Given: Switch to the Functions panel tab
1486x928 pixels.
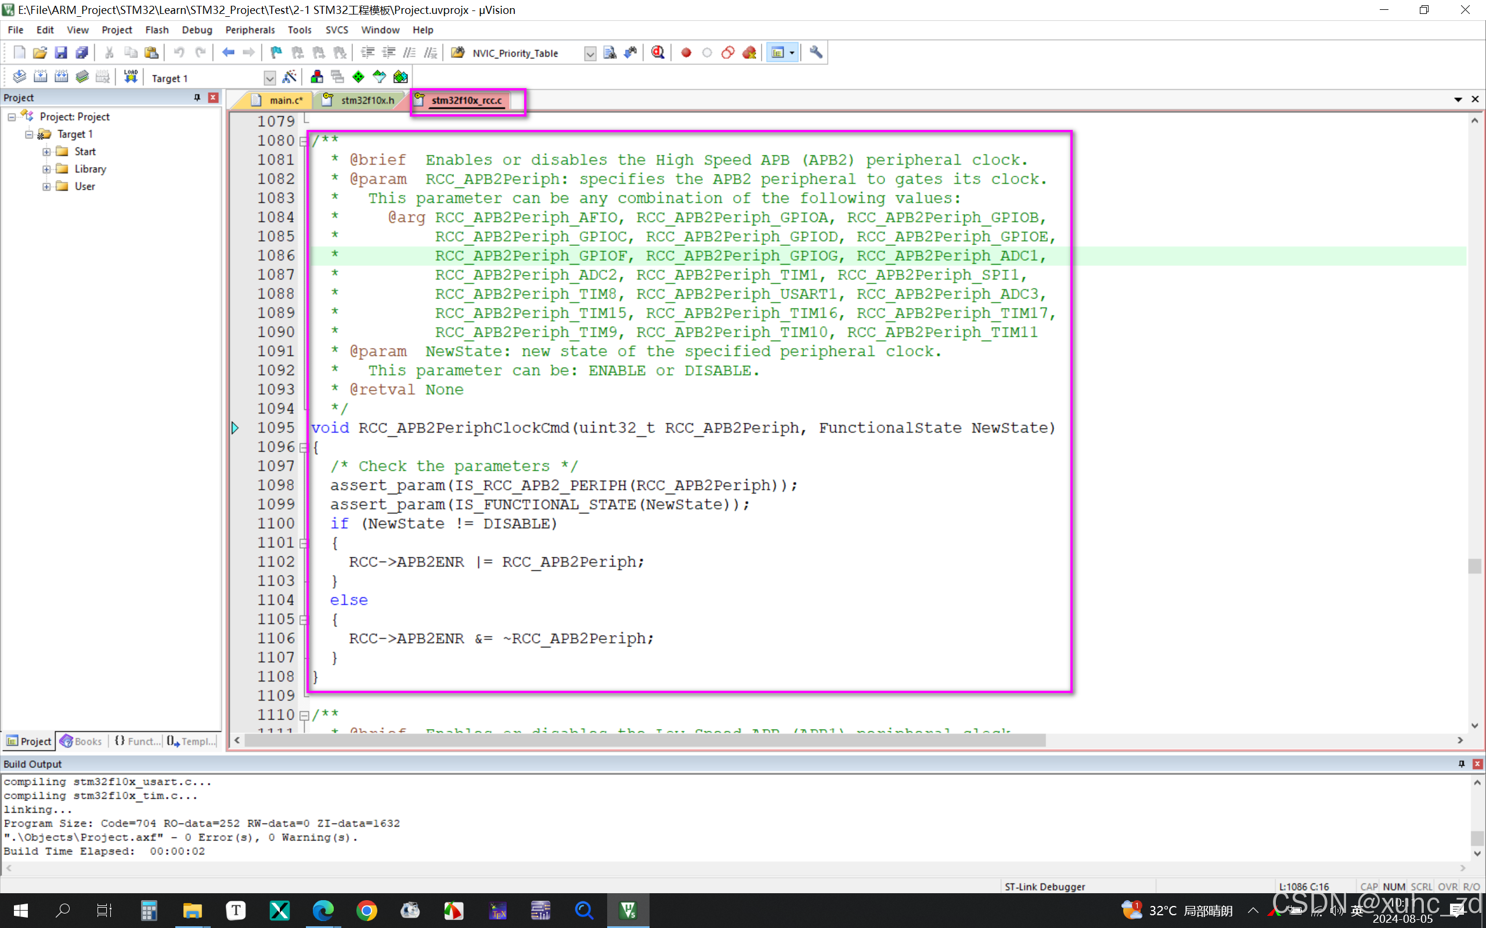Looking at the screenshot, I should (x=138, y=741).
